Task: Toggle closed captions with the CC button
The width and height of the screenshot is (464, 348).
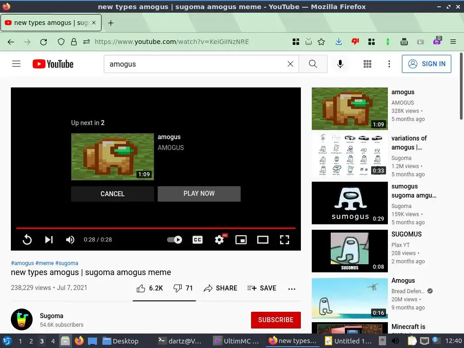Action: [x=198, y=239]
